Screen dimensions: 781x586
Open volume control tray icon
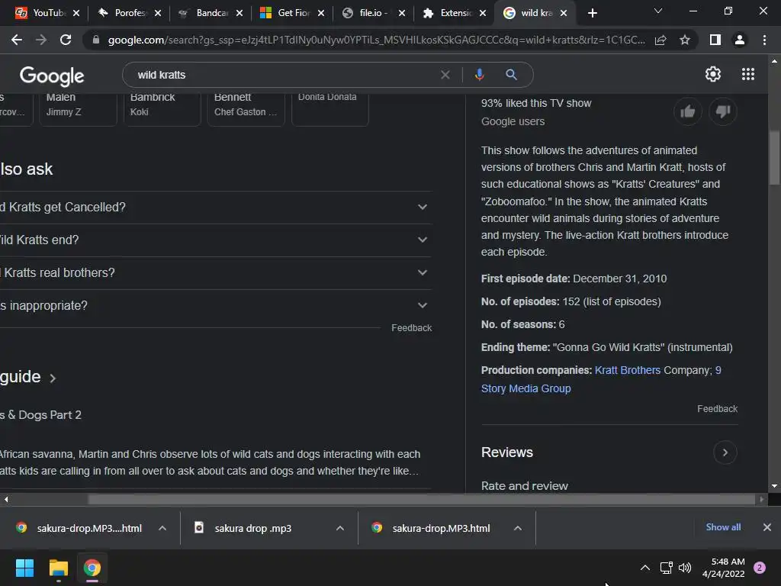685,568
